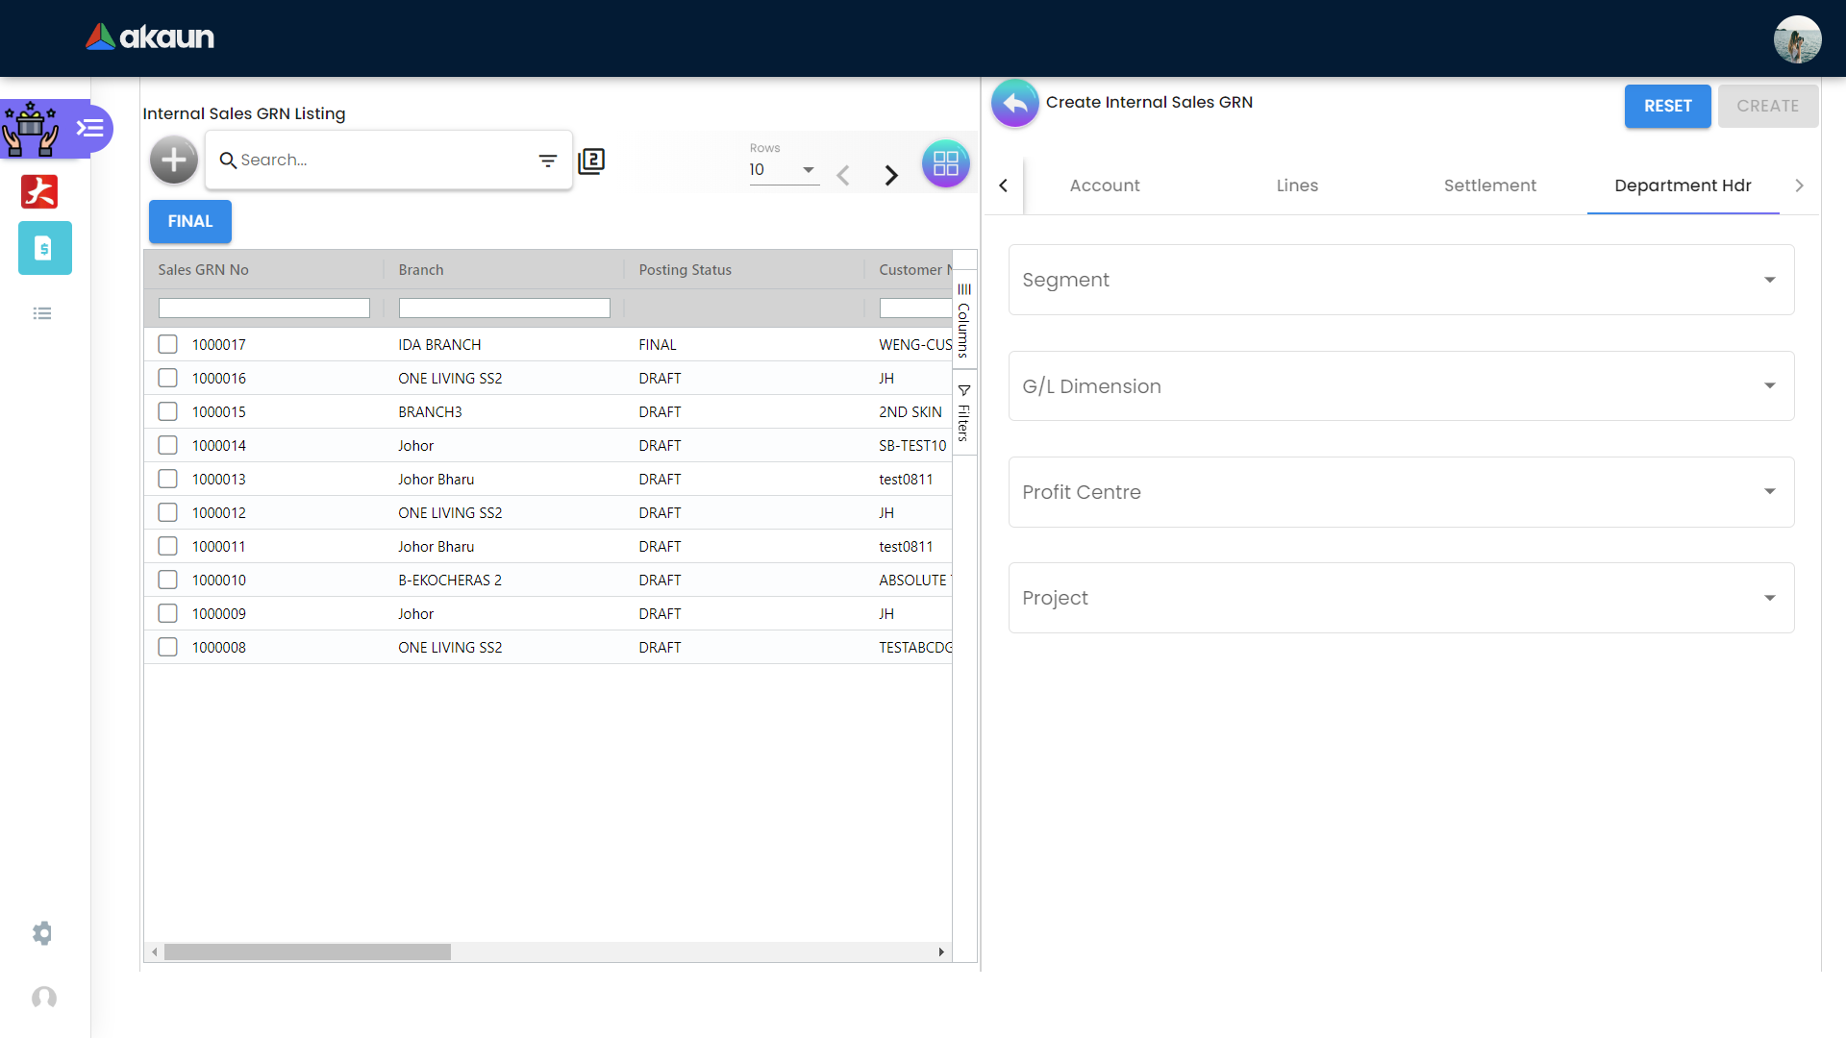Click the red PDF app sidebar icon
Viewport: 1846px width, 1038px height.
point(39,191)
